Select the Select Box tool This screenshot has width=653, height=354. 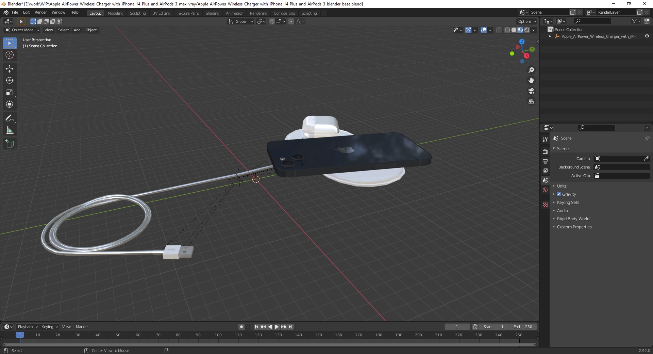[x=10, y=43]
